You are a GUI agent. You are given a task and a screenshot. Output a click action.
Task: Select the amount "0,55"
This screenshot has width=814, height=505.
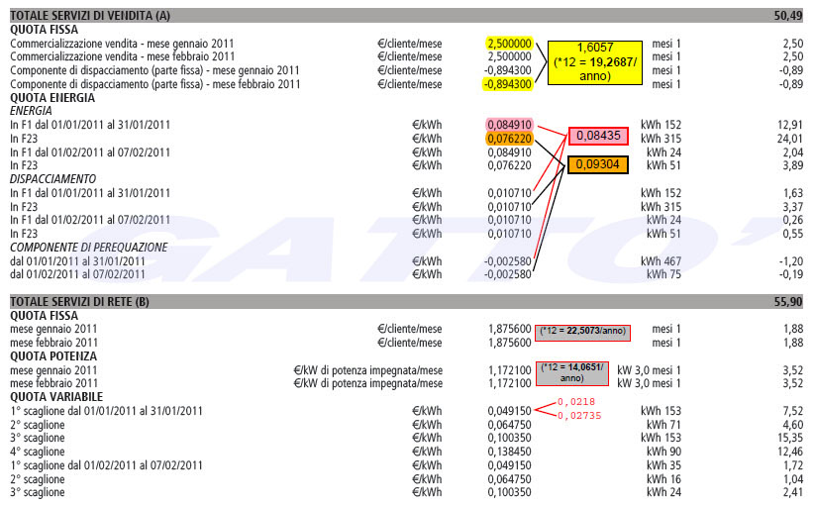pyautogui.click(x=793, y=234)
